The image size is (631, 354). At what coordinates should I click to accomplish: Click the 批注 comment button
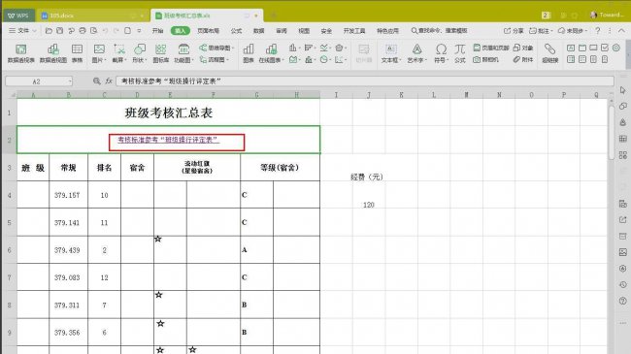pyautogui.click(x=542, y=31)
